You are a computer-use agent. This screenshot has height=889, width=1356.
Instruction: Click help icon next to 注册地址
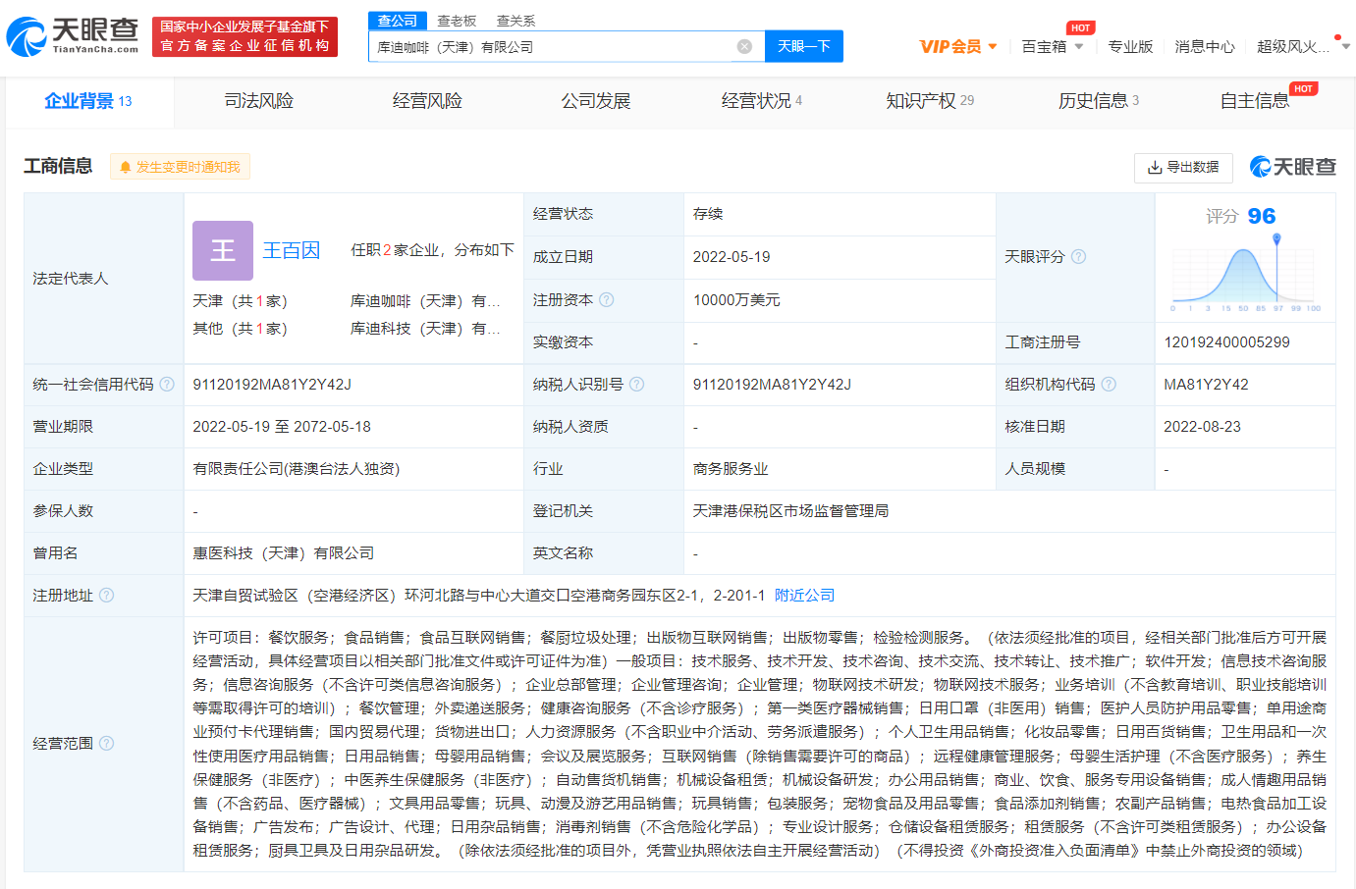coord(107,596)
